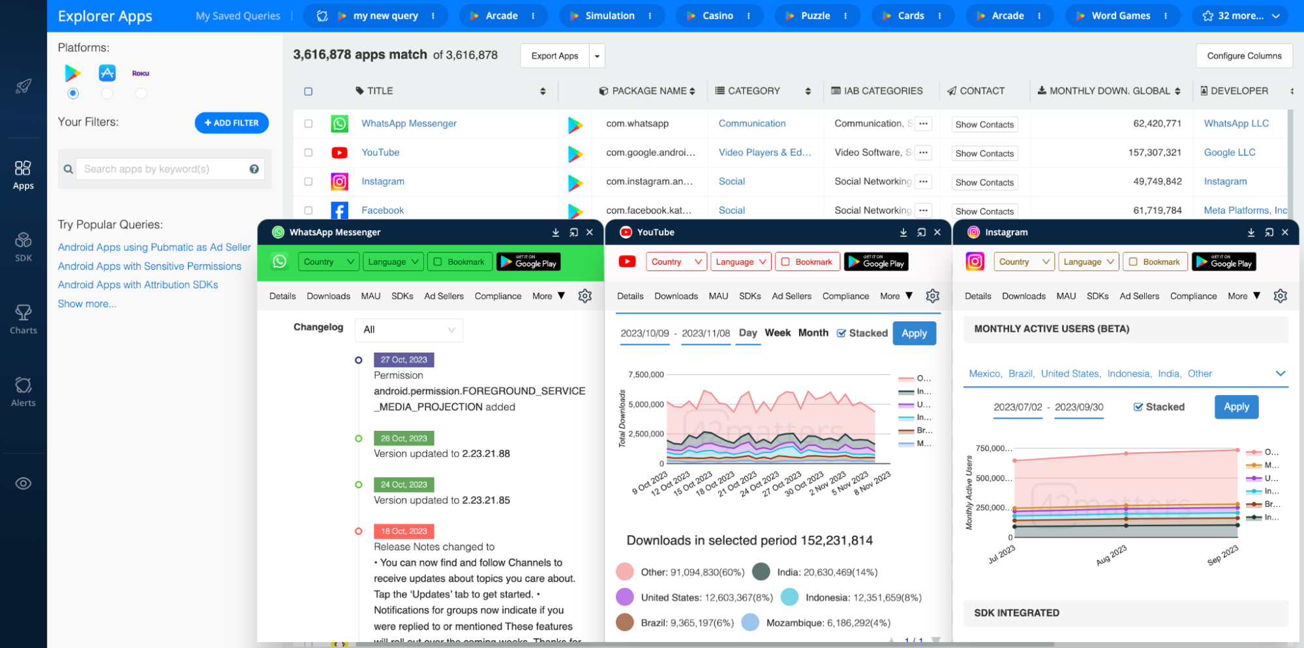Select the App Store platform radio button
Viewport: 1304px width, 648px height.
[x=107, y=93]
